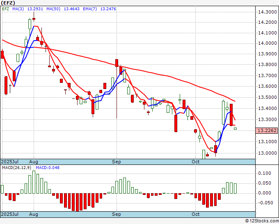Image resolution: width=279 pixels, height=224 pixels.
Task: Click the Oct label on price chart axis
Action: [196, 162]
